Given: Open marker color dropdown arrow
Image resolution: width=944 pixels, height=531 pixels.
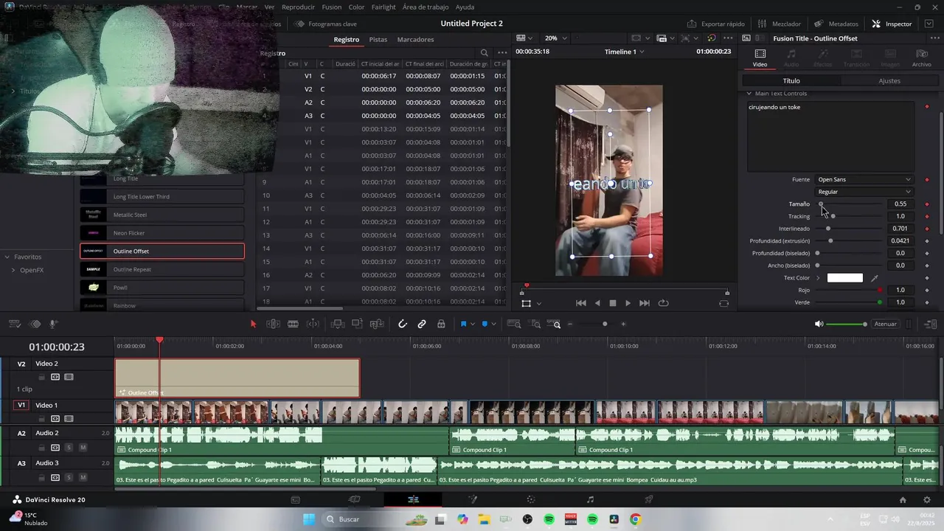Looking at the screenshot, I should [493, 324].
